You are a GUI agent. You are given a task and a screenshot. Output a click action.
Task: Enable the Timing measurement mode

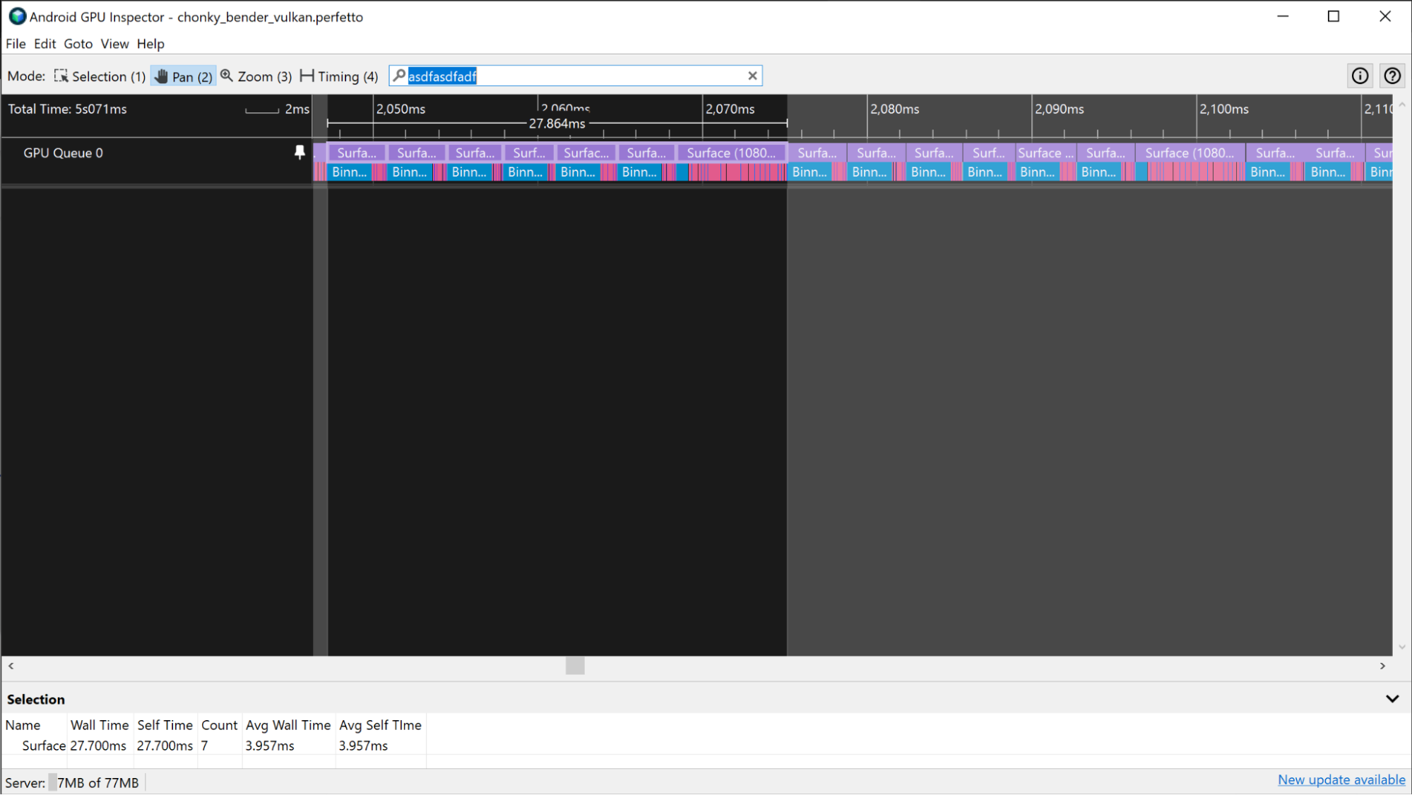[x=307, y=76]
